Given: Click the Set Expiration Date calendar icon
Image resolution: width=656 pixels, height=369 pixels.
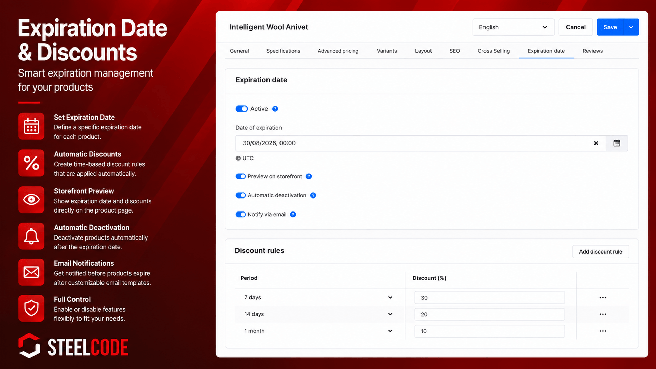Looking at the screenshot, I should coord(31,126).
